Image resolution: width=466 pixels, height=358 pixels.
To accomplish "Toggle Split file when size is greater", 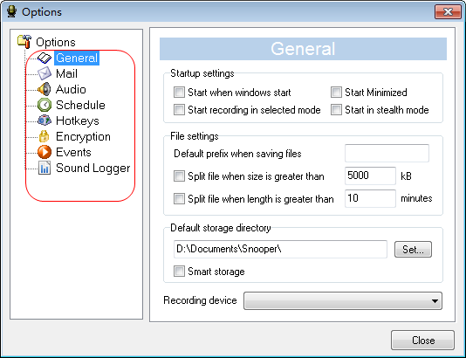I will click(179, 176).
